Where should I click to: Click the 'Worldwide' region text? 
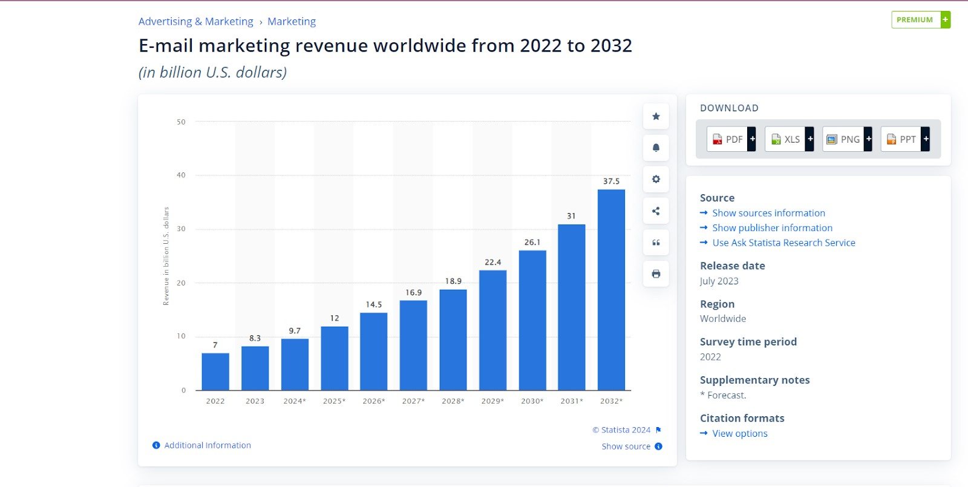[723, 319]
